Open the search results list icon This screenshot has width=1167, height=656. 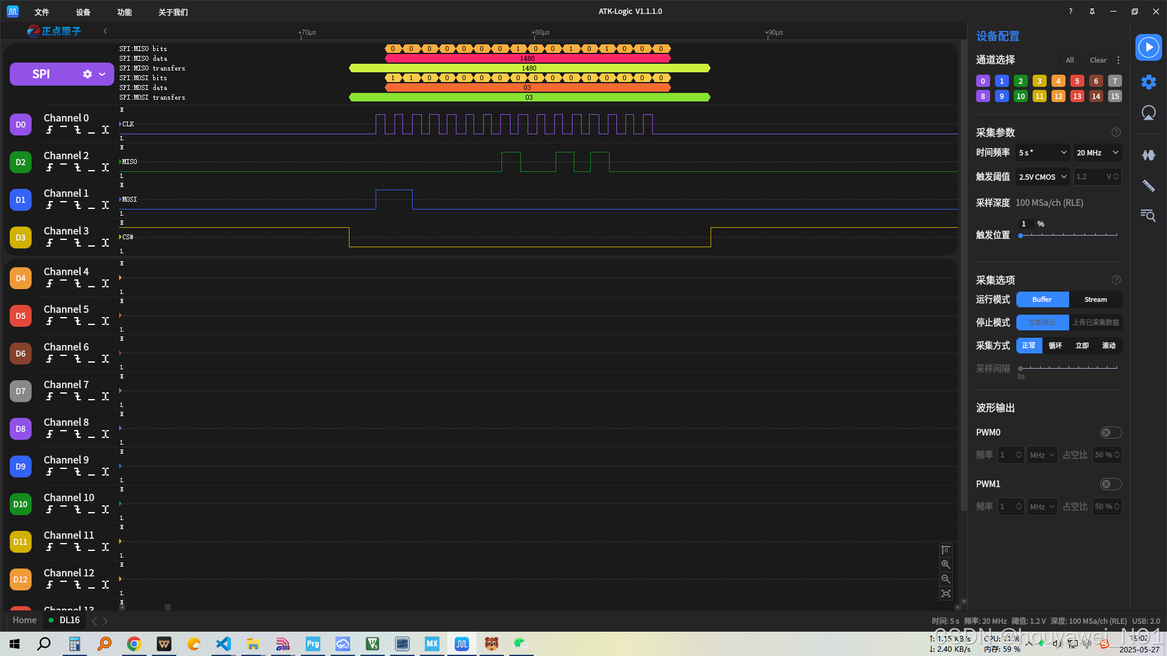pyautogui.click(x=1148, y=216)
